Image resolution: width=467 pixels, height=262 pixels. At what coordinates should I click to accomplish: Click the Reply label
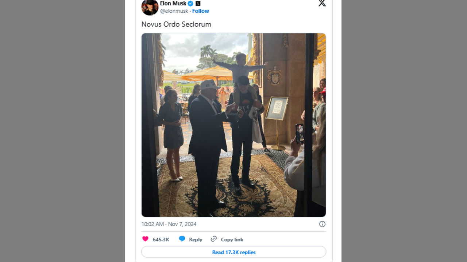tap(196, 239)
